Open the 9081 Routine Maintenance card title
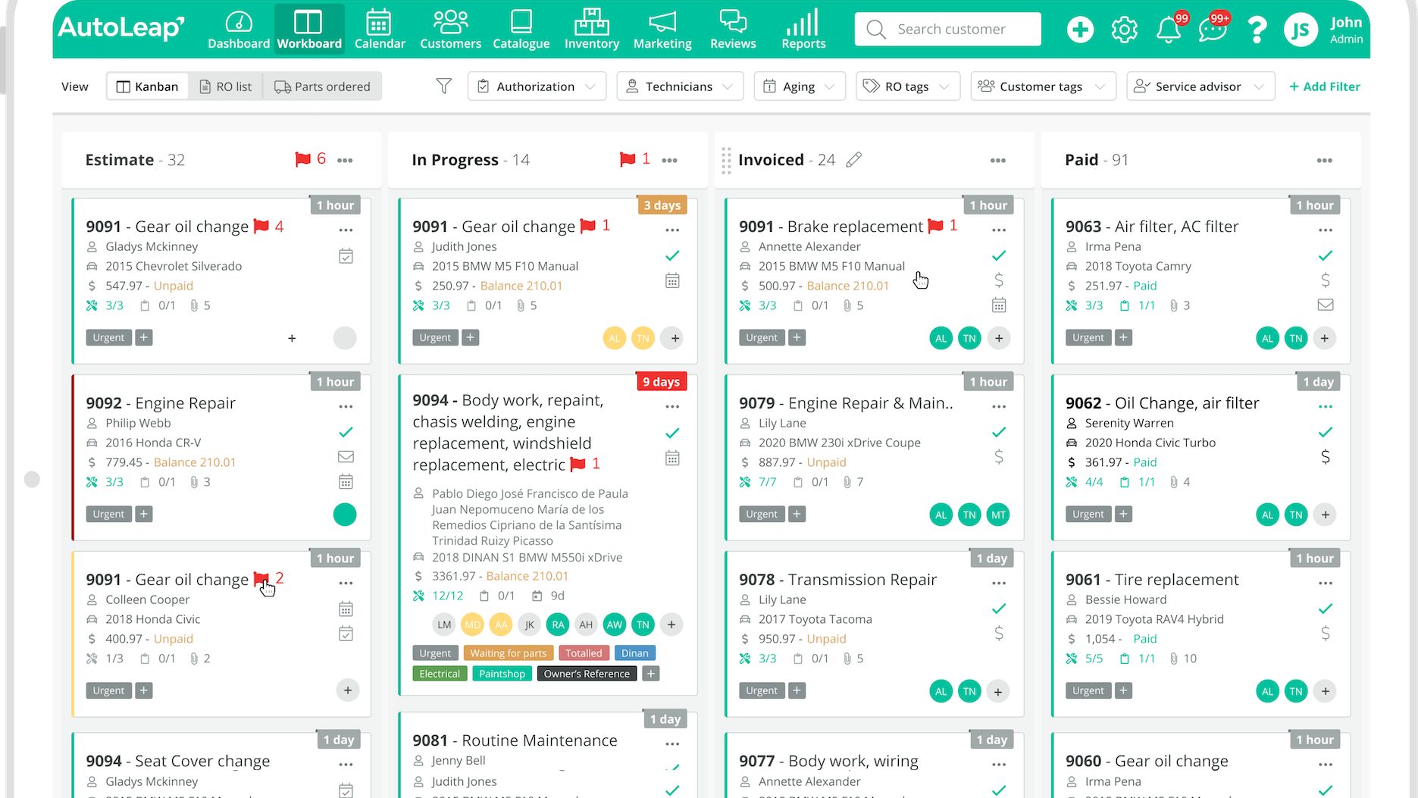1418x798 pixels. 515,740
